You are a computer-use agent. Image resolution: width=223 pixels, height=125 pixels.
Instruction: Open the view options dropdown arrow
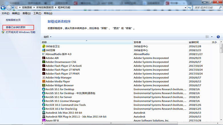(x=212, y=37)
